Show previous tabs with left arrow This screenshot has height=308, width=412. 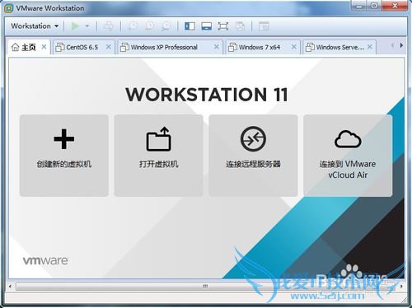[392, 45]
